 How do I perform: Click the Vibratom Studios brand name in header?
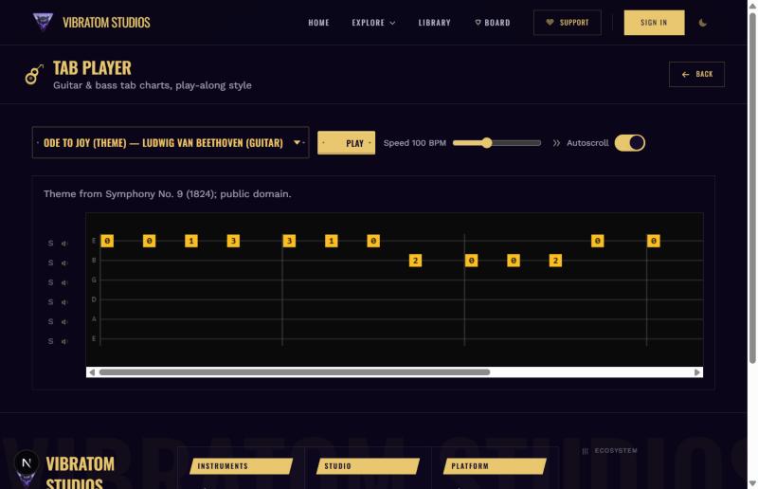(106, 22)
